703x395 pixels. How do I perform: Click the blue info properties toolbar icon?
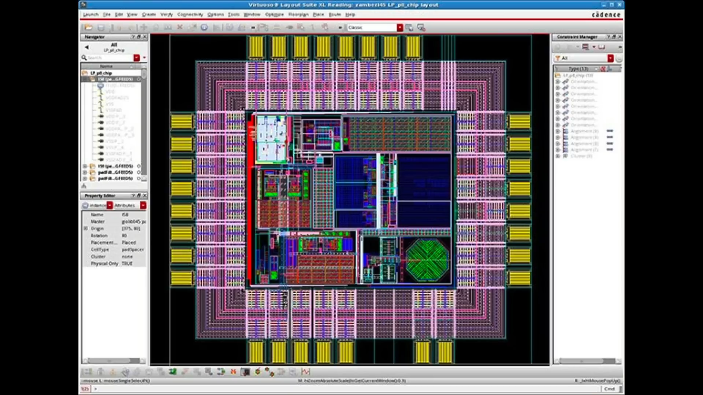point(204,27)
